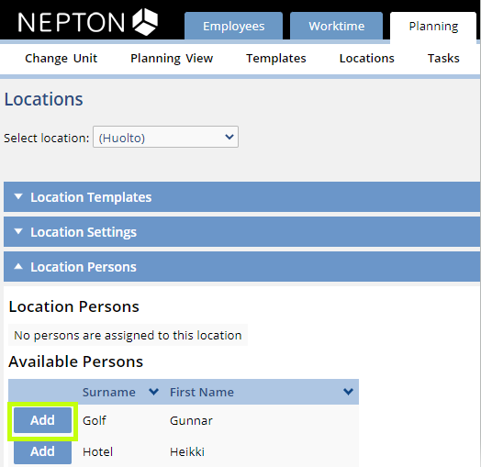Select the Planning tab

tap(433, 27)
